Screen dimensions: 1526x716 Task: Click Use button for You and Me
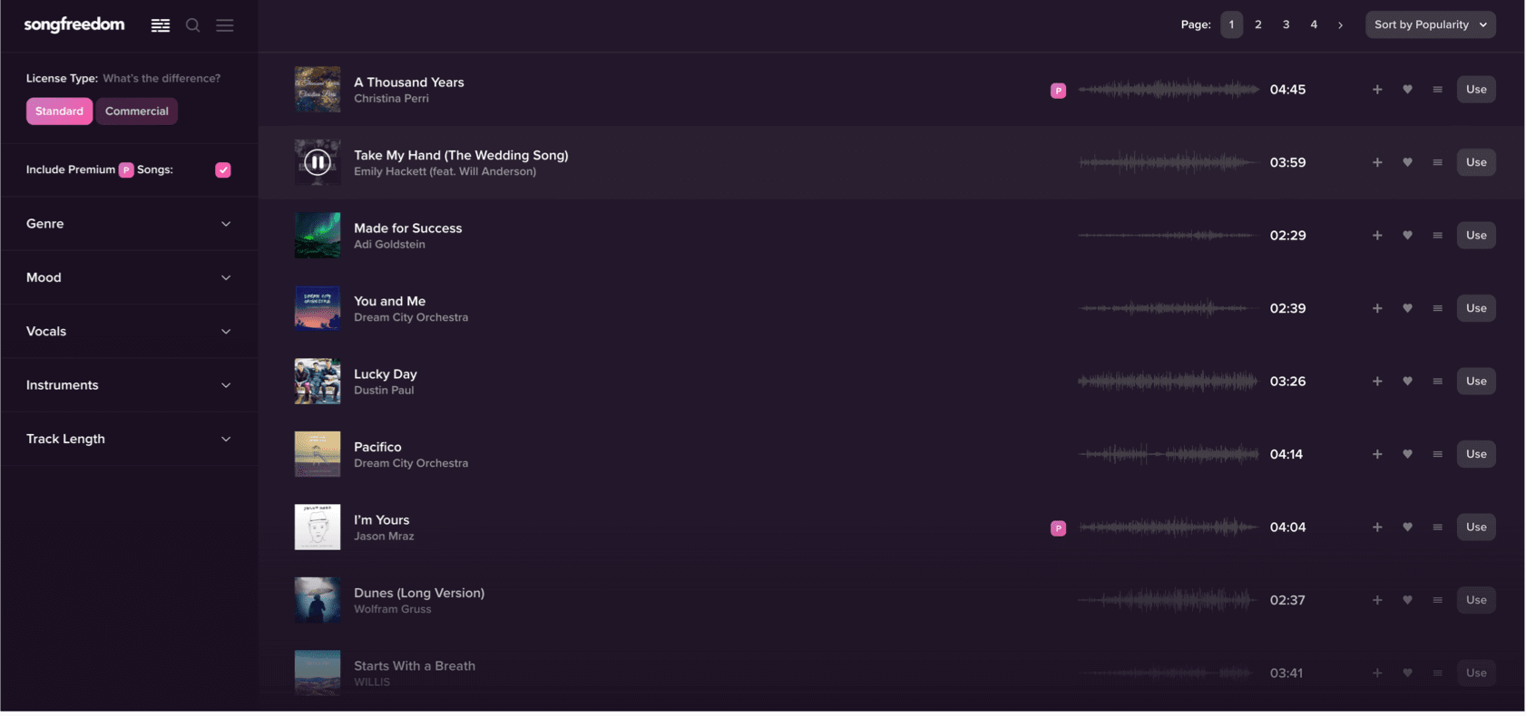tap(1476, 308)
